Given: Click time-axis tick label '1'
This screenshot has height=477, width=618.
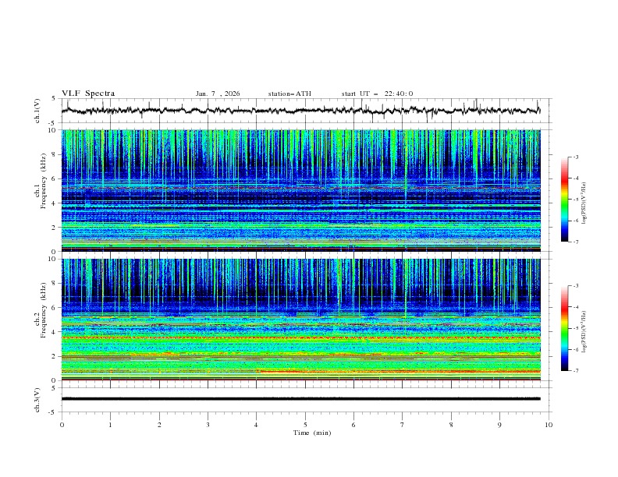Looking at the screenshot, I should [110, 425].
